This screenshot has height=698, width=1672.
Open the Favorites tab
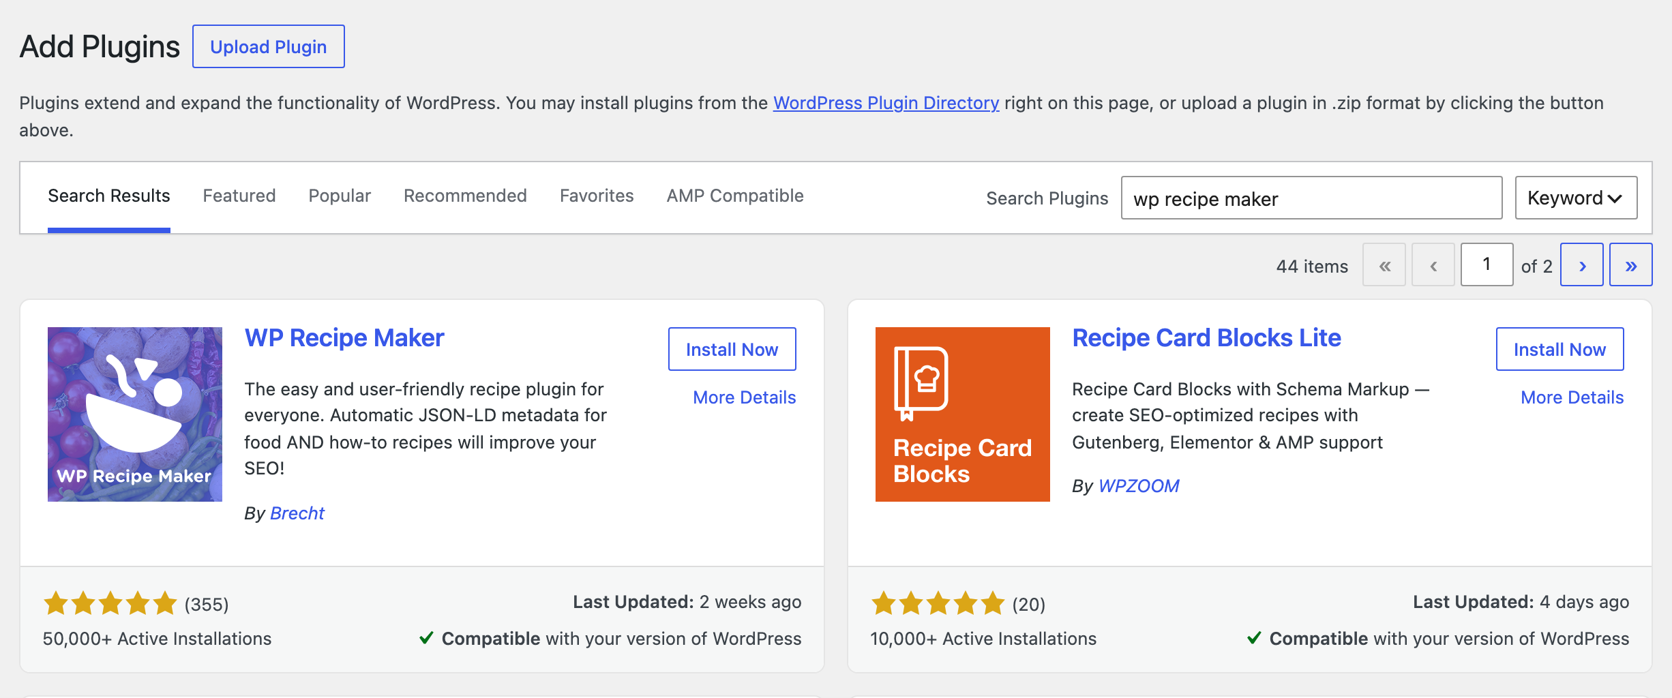pos(597,196)
